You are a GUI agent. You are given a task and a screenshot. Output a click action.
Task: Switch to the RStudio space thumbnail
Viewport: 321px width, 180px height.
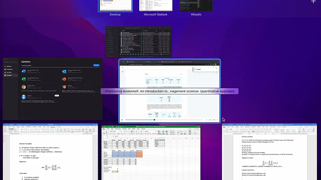[196, 5]
